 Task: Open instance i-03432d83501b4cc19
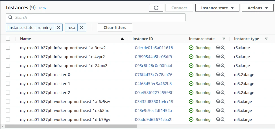coord(153,102)
